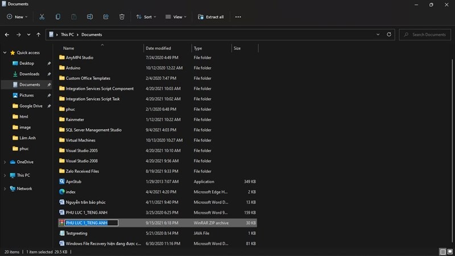Click Documents in the address bar
This screenshot has height=256, width=455.
92,35
